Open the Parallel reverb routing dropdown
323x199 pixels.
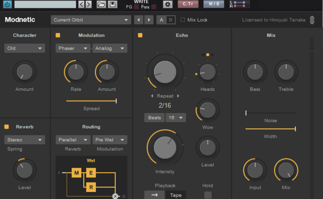tap(73, 140)
